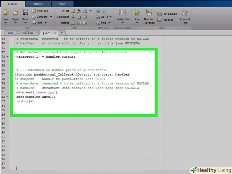The height and width of the screenshot is (174, 232).
Task: Click the Save floppy disk icon
Action: point(25,12)
